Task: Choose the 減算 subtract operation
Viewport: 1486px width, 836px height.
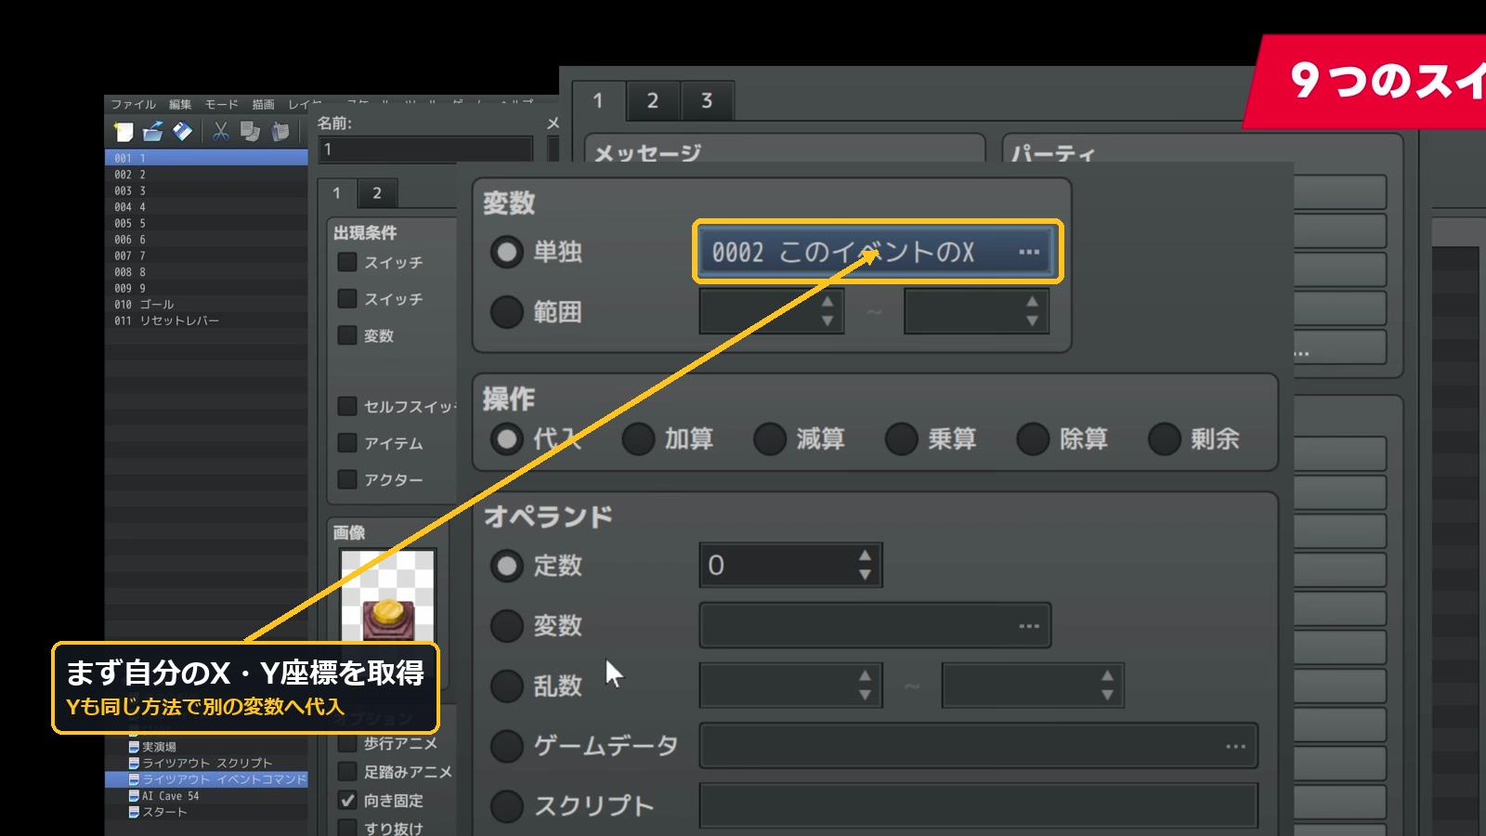Action: [x=770, y=438]
